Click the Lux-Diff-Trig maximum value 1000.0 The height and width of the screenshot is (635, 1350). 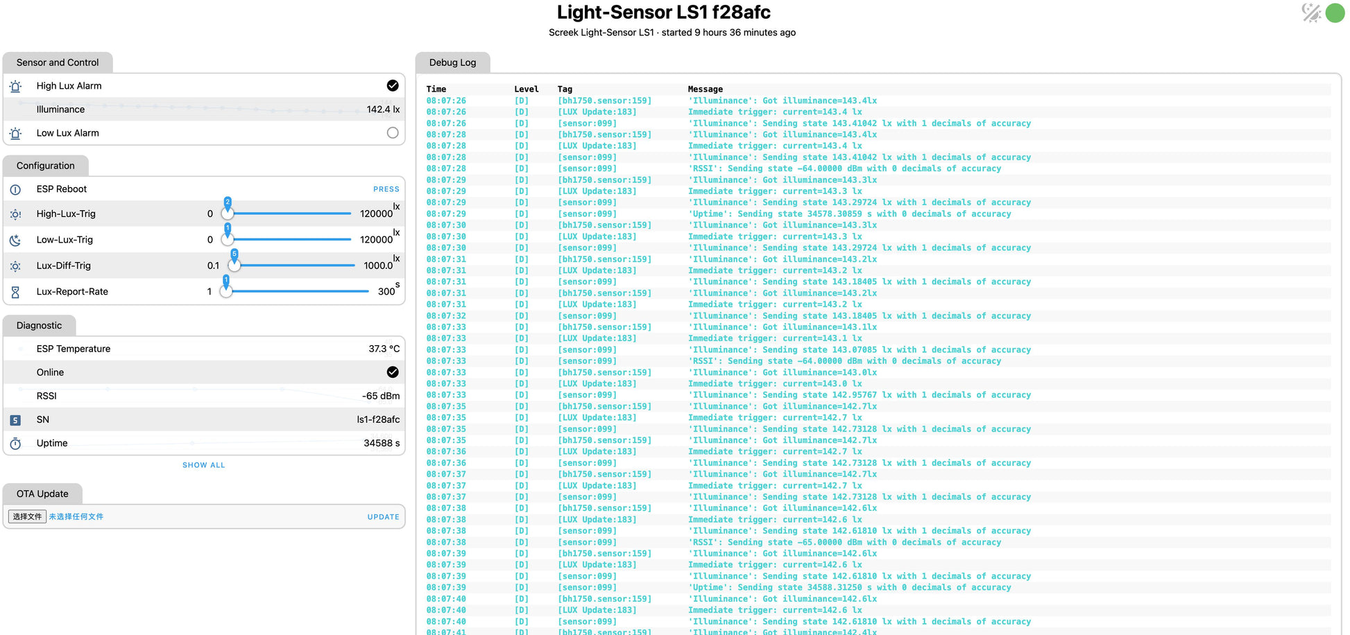coord(378,266)
